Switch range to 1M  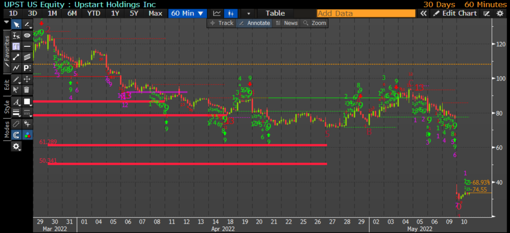52,13
